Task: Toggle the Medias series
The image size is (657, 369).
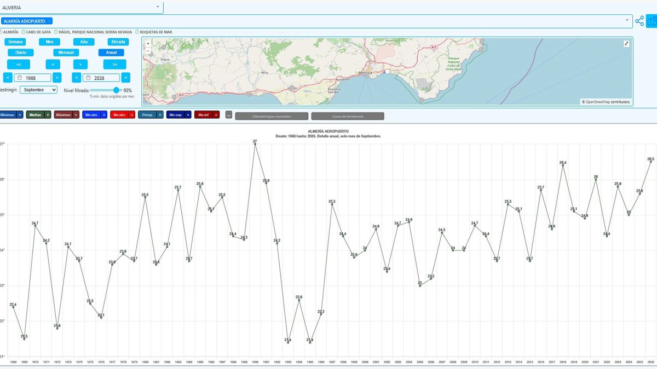Action: point(36,115)
